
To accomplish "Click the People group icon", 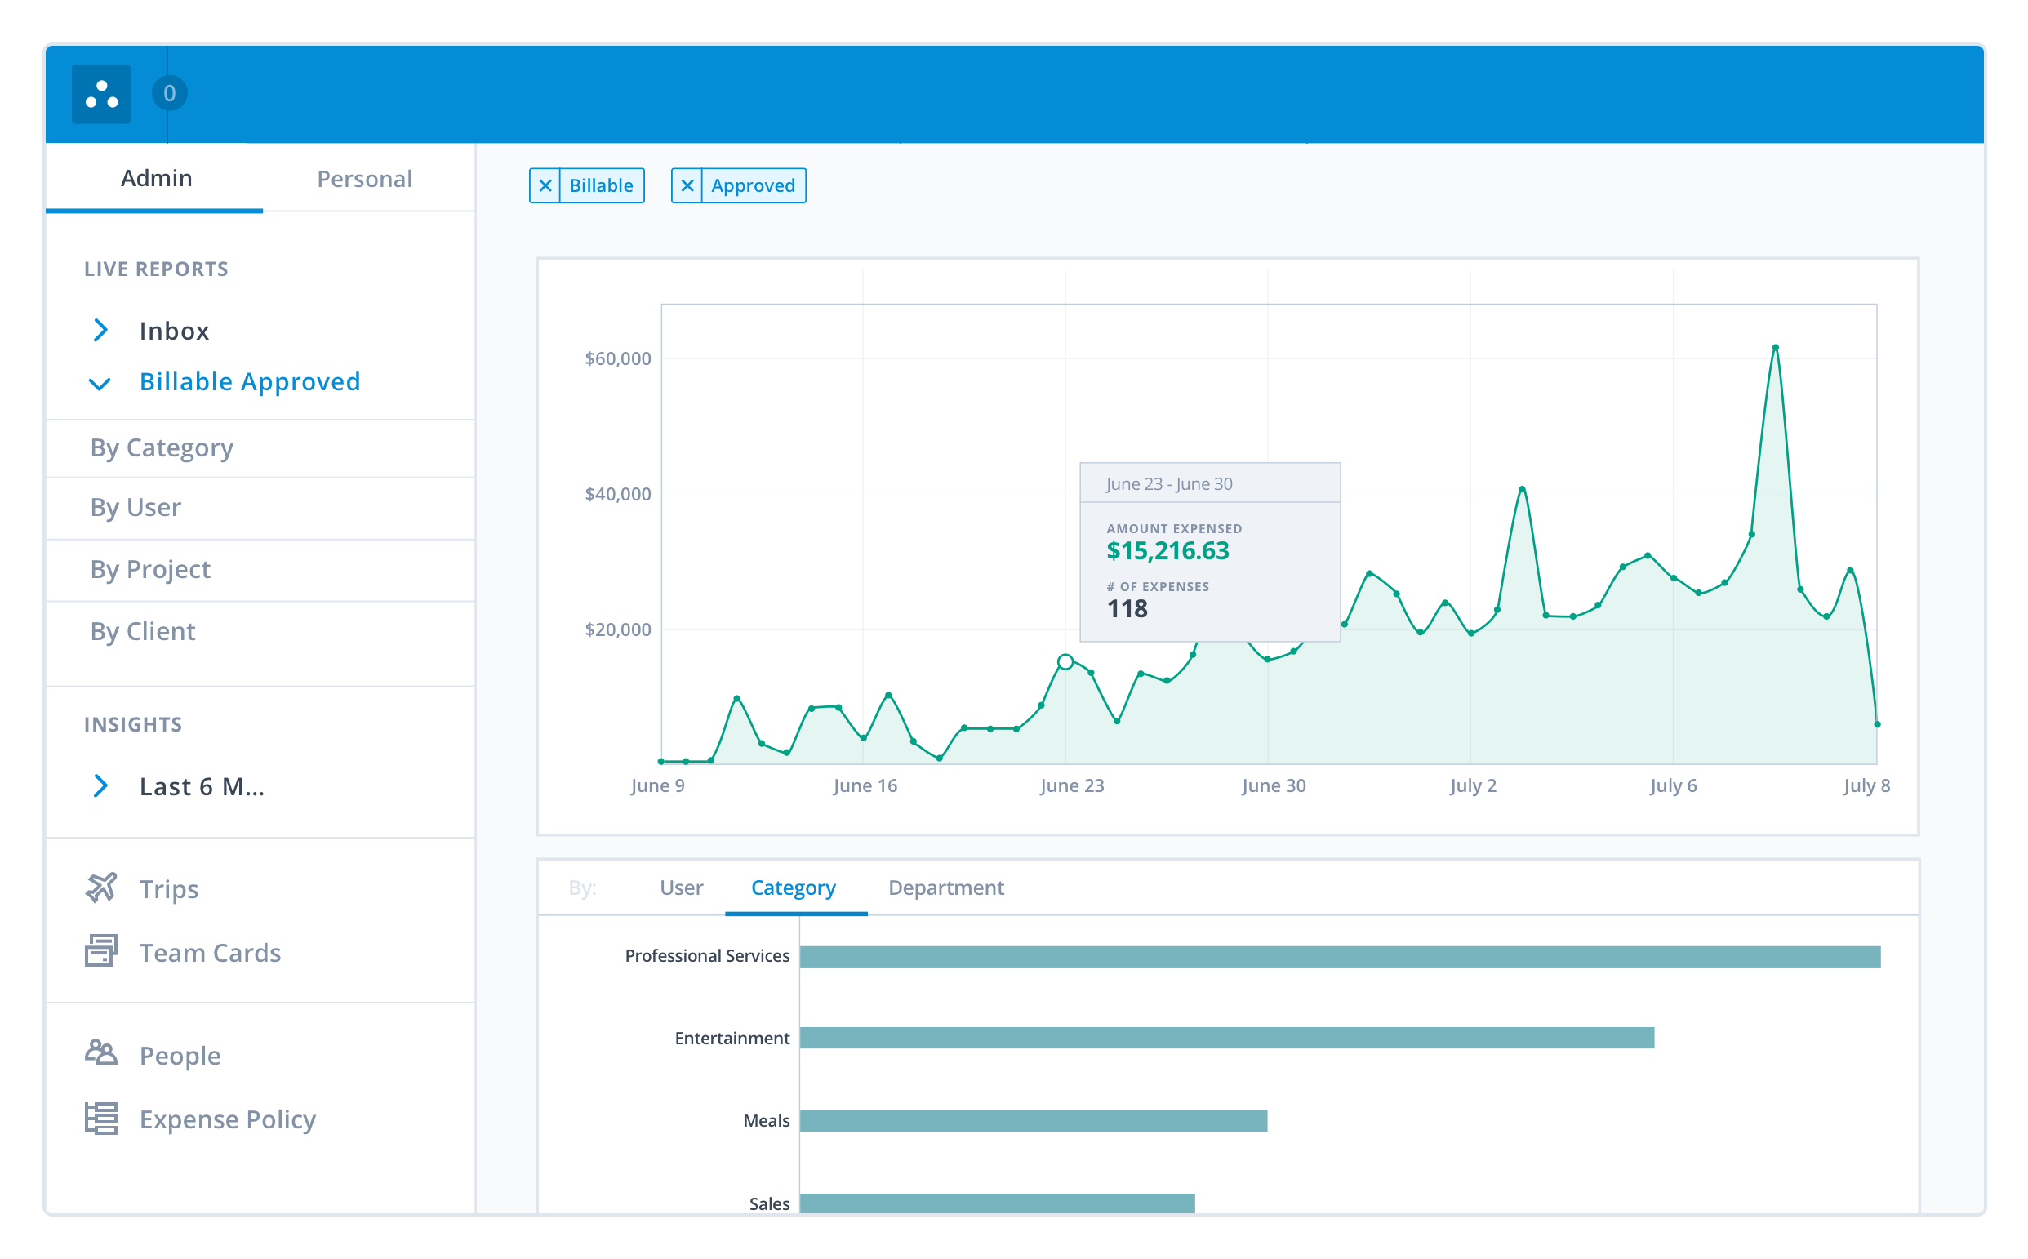I will (x=100, y=1053).
